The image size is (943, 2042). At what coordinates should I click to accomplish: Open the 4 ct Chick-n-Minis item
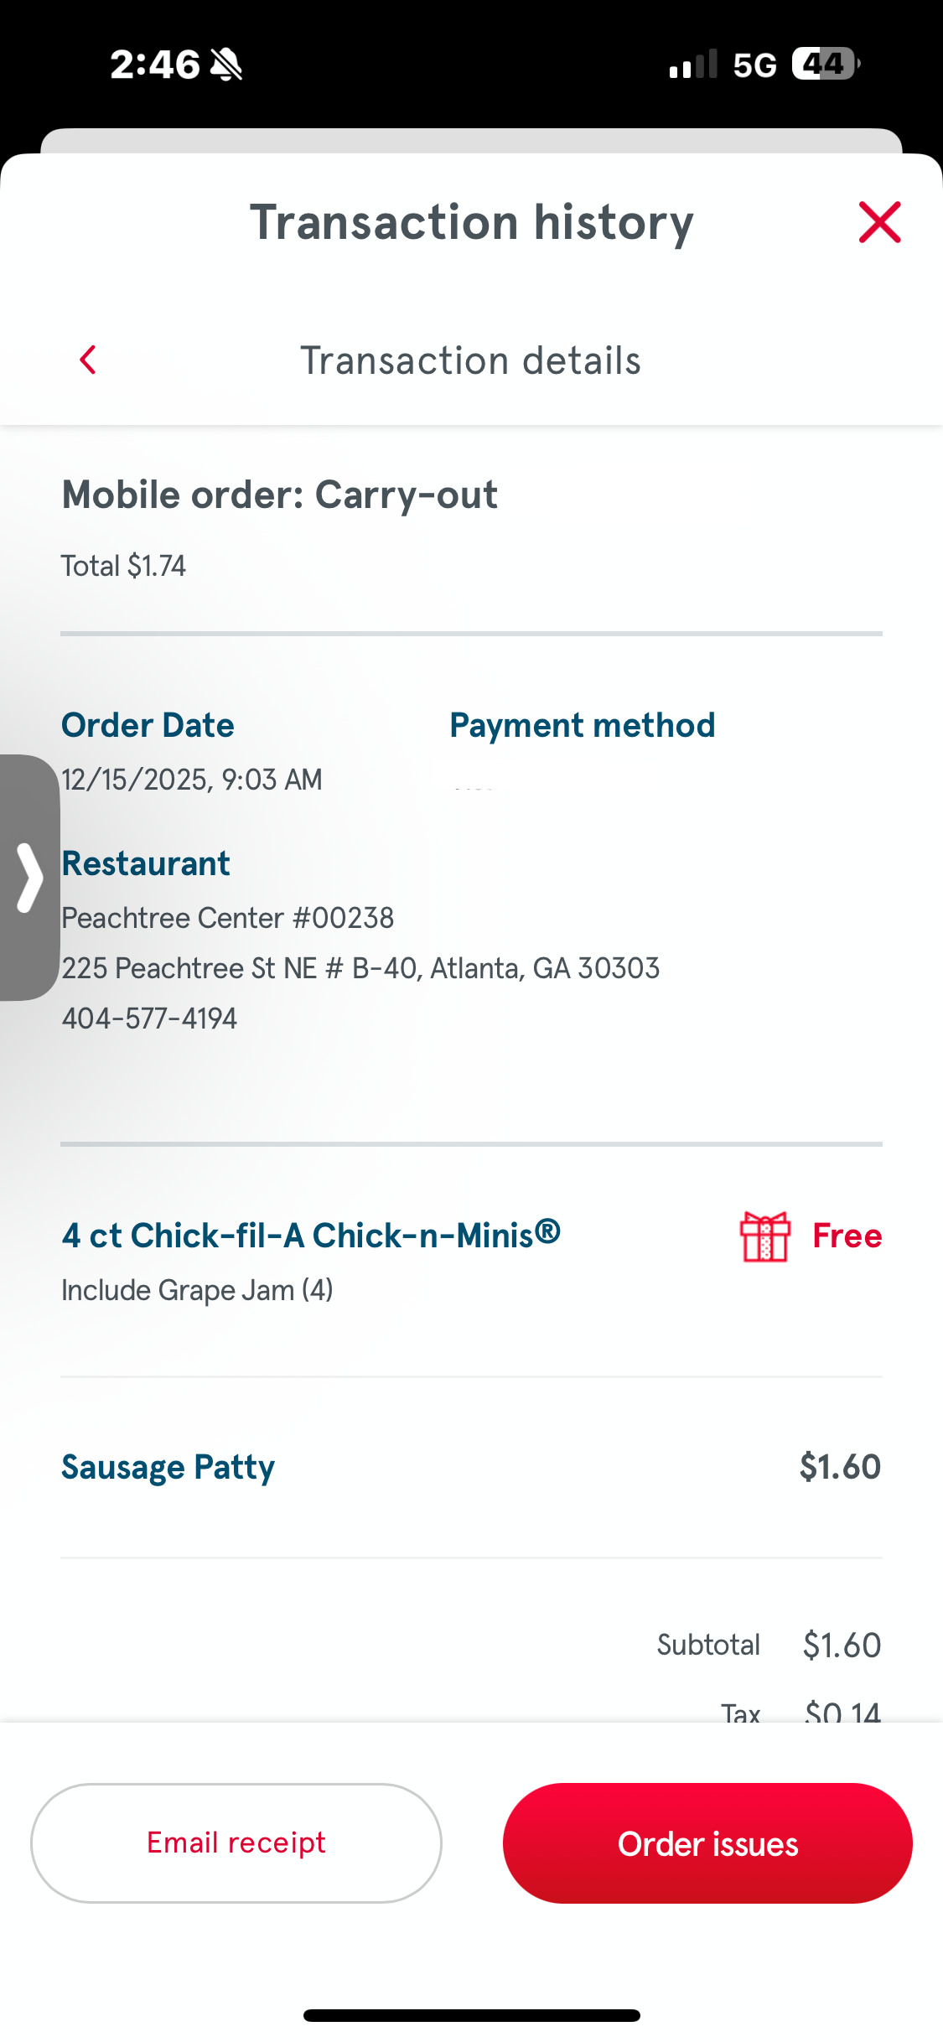pyautogui.click(x=311, y=1236)
